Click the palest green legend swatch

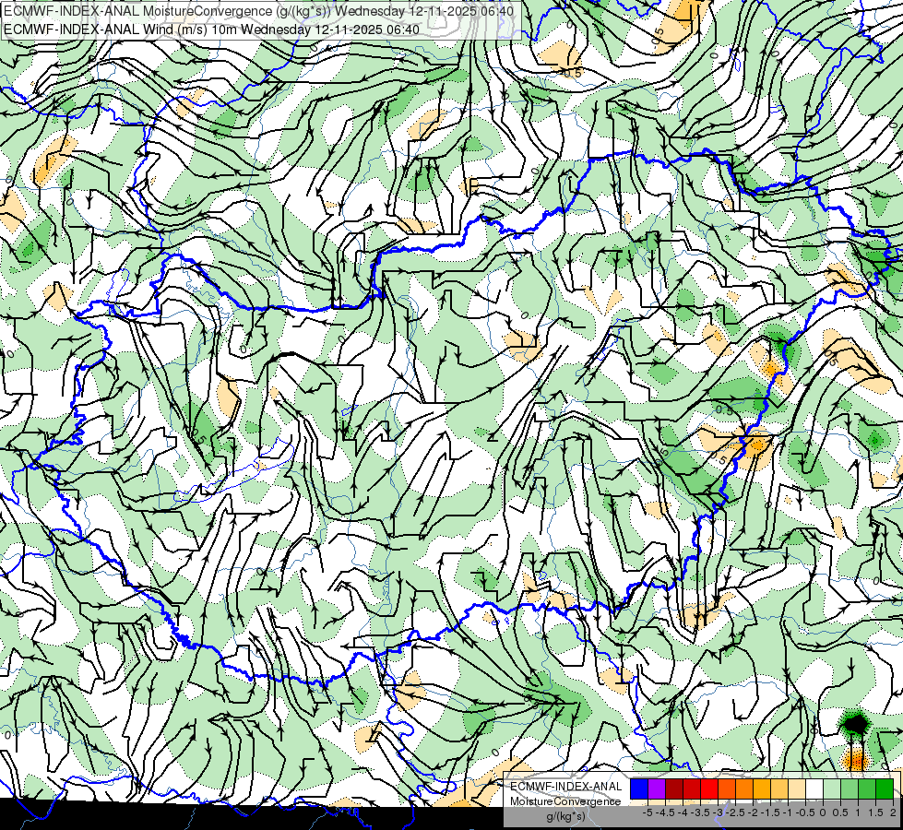coord(832,788)
